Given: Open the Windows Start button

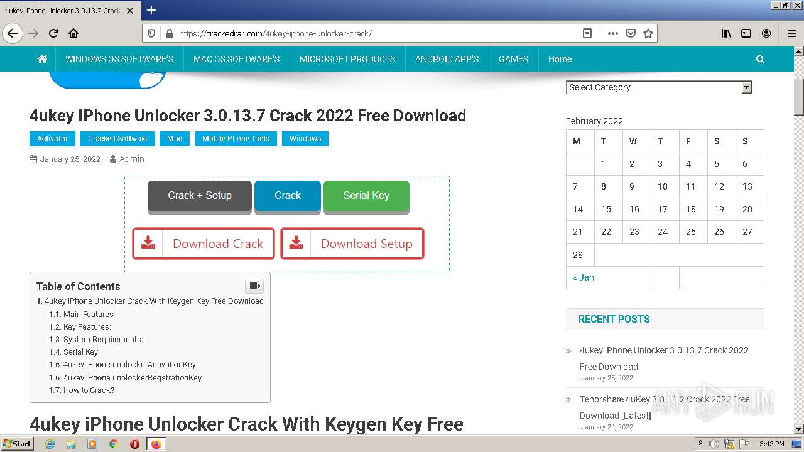Looking at the screenshot, I should pos(17,444).
